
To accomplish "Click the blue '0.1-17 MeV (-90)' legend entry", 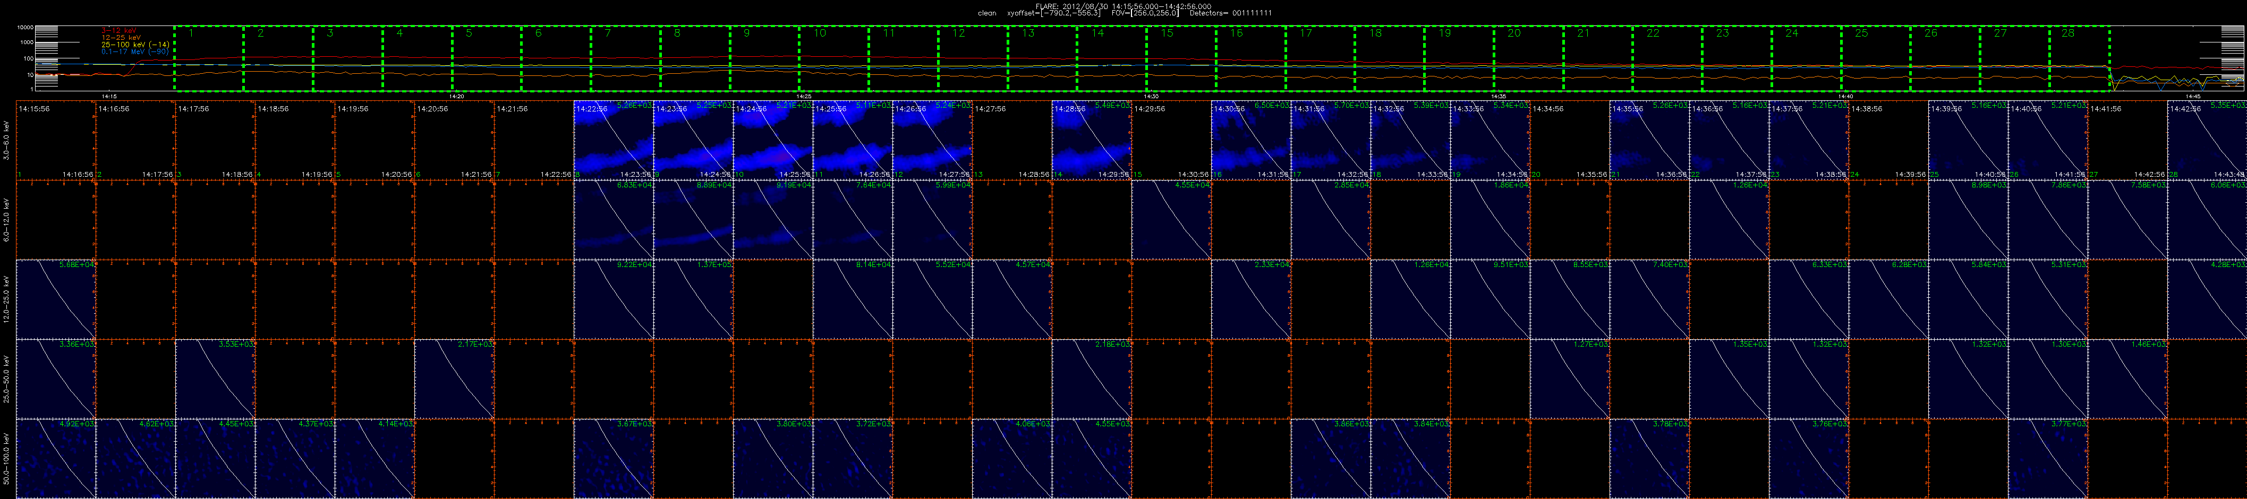I will tap(135, 51).
